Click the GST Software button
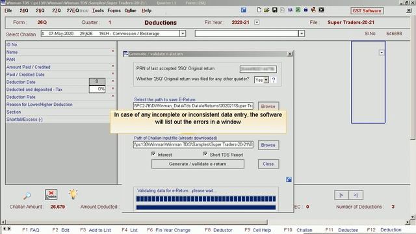Screen dimensions: 416x234 coord(367,11)
